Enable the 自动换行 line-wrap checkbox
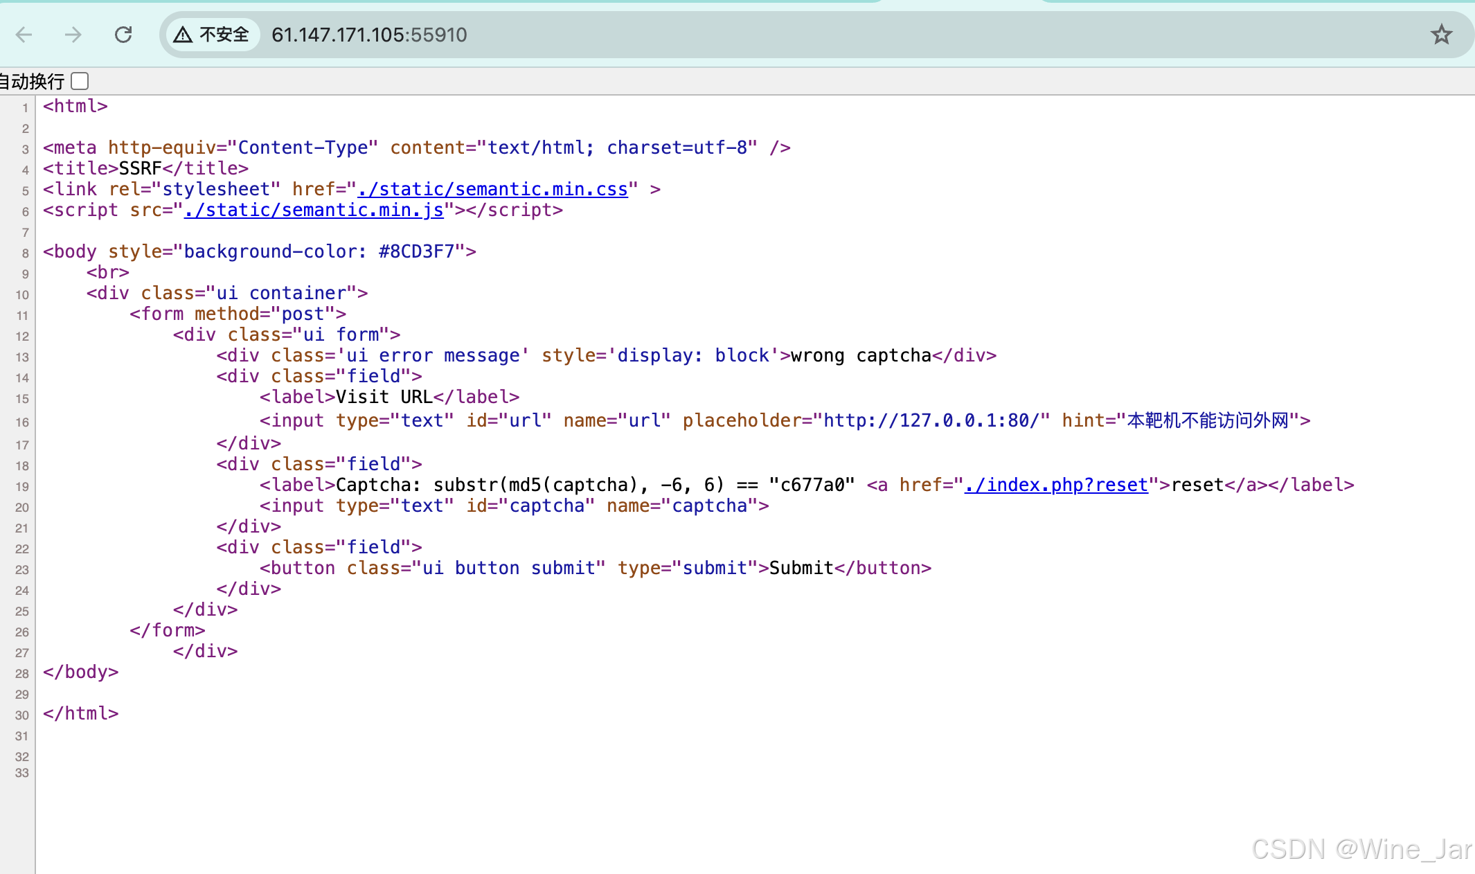The width and height of the screenshot is (1475, 874). [x=80, y=81]
